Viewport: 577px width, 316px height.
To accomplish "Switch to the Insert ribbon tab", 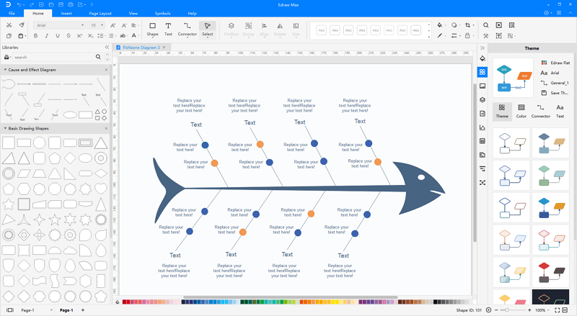I will (x=66, y=13).
